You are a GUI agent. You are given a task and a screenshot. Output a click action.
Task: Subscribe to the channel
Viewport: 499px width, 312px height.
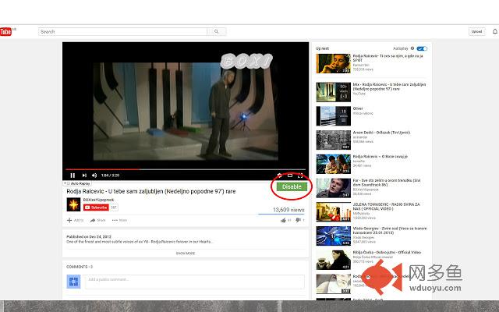[96, 207]
